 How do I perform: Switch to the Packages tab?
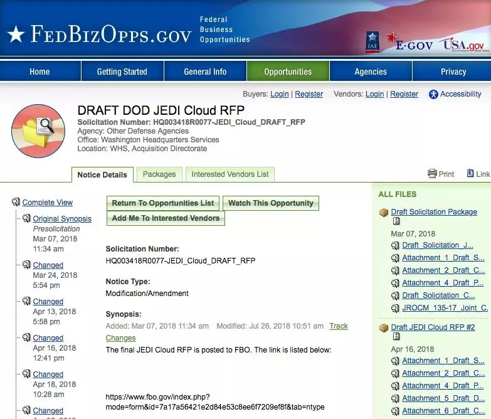(x=159, y=174)
